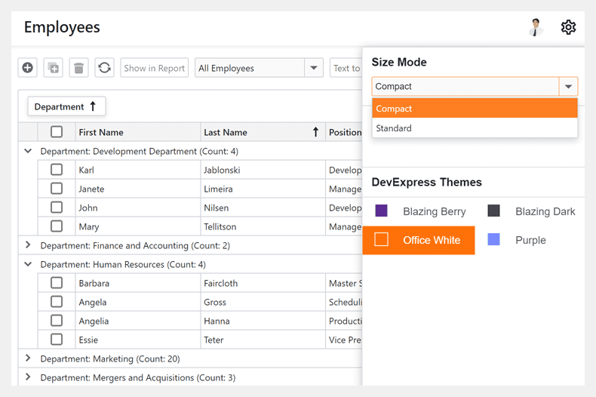Image resolution: width=596 pixels, height=397 pixels.
Task: Click the Show in Report button
Action: (154, 68)
